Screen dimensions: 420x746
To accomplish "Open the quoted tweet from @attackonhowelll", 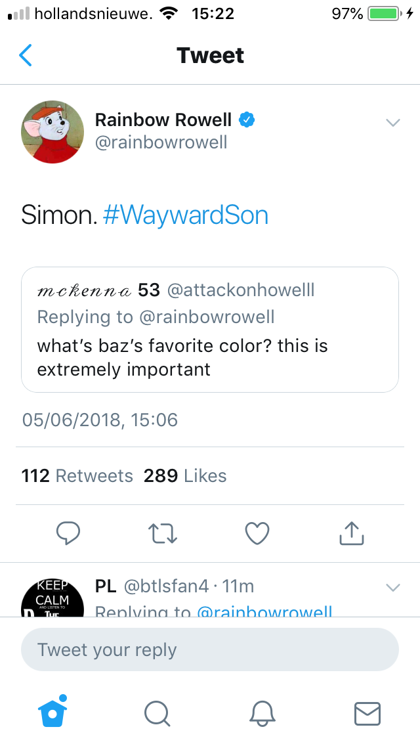I will [210, 330].
